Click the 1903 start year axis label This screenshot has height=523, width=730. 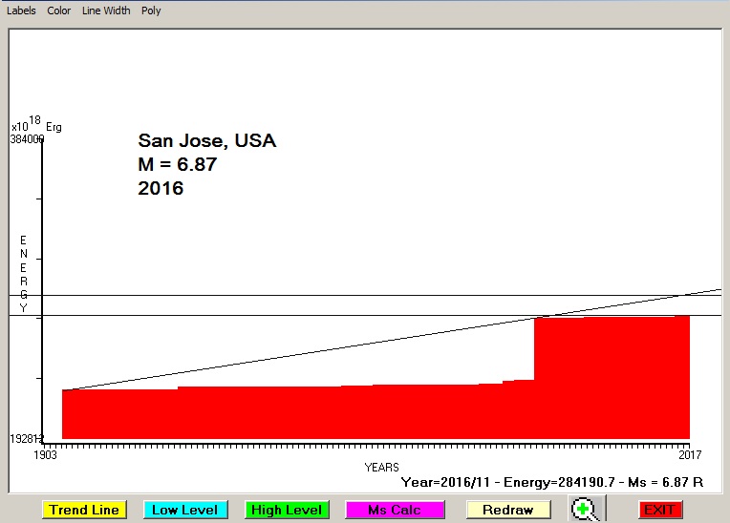45,454
